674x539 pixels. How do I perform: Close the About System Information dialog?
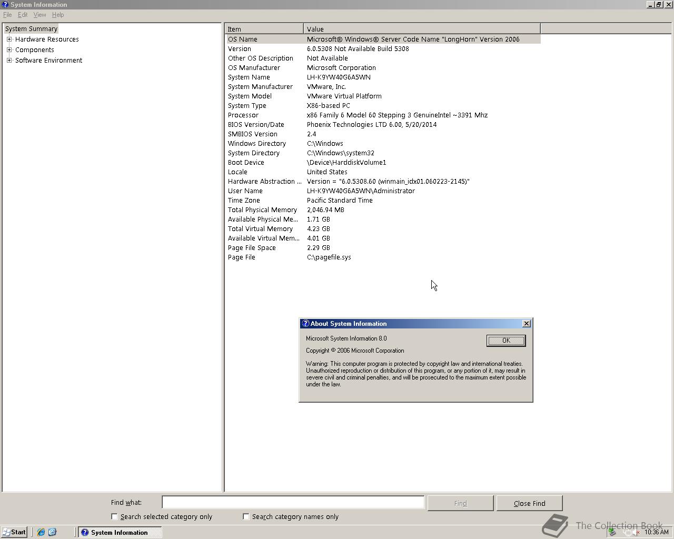pyautogui.click(x=527, y=324)
